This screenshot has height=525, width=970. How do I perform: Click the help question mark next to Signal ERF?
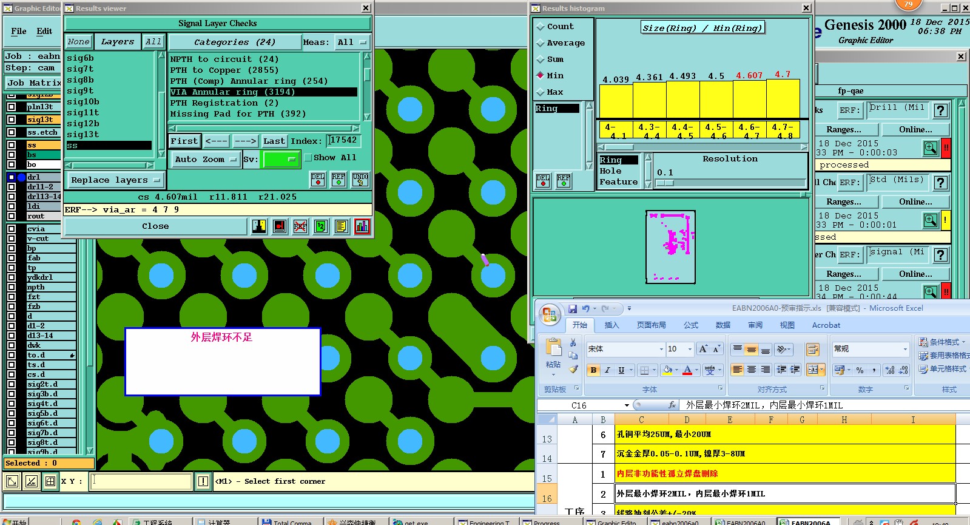[x=940, y=255]
